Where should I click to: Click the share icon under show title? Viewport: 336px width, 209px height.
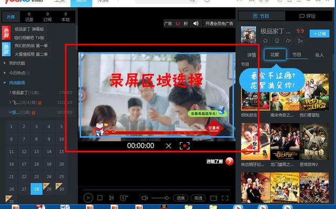click(300, 40)
